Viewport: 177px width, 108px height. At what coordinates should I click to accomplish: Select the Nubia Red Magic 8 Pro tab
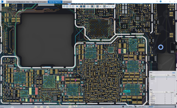(x=55, y=2)
